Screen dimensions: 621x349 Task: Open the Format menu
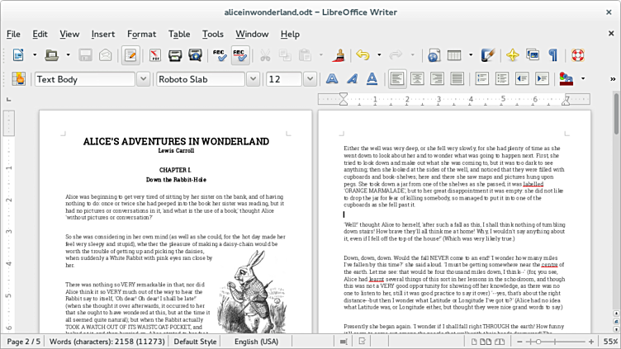click(141, 34)
